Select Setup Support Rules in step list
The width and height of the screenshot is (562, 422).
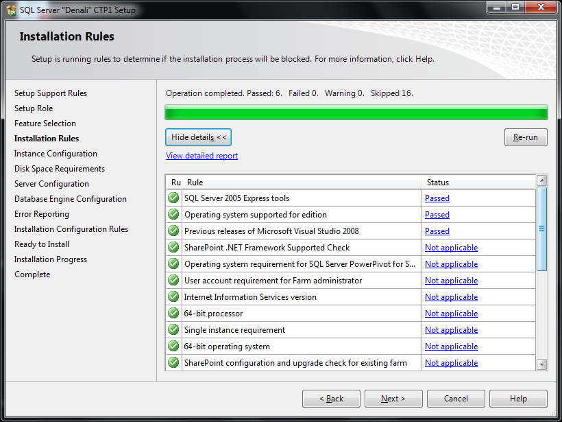51,93
